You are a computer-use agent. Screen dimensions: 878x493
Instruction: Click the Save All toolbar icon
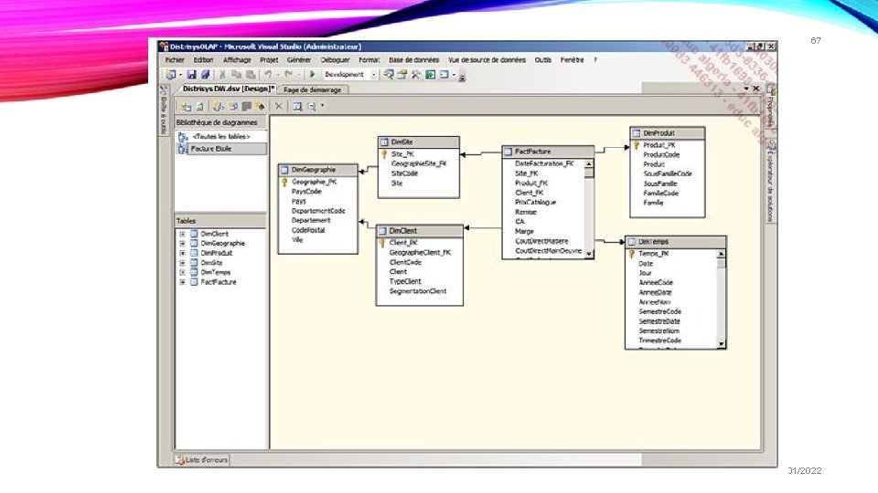[x=206, y=74]
